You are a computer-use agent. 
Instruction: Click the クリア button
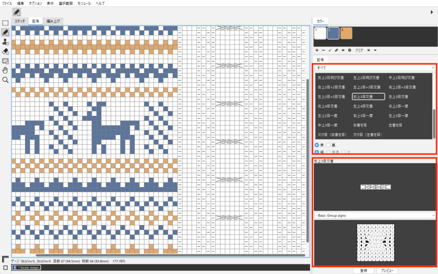click(x=359, y=50)
